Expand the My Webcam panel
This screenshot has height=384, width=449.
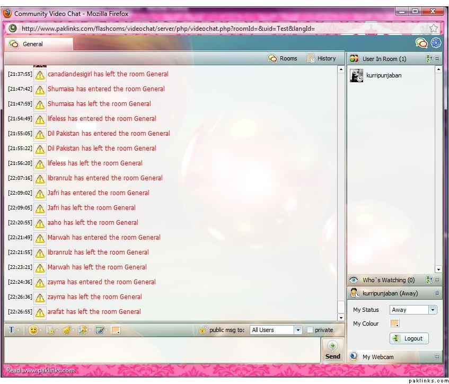pyautogui.click(x=437, y=357)
